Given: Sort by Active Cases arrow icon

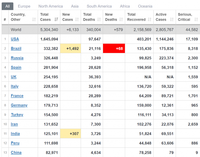Looking at the screenshot, I should 172,20.
